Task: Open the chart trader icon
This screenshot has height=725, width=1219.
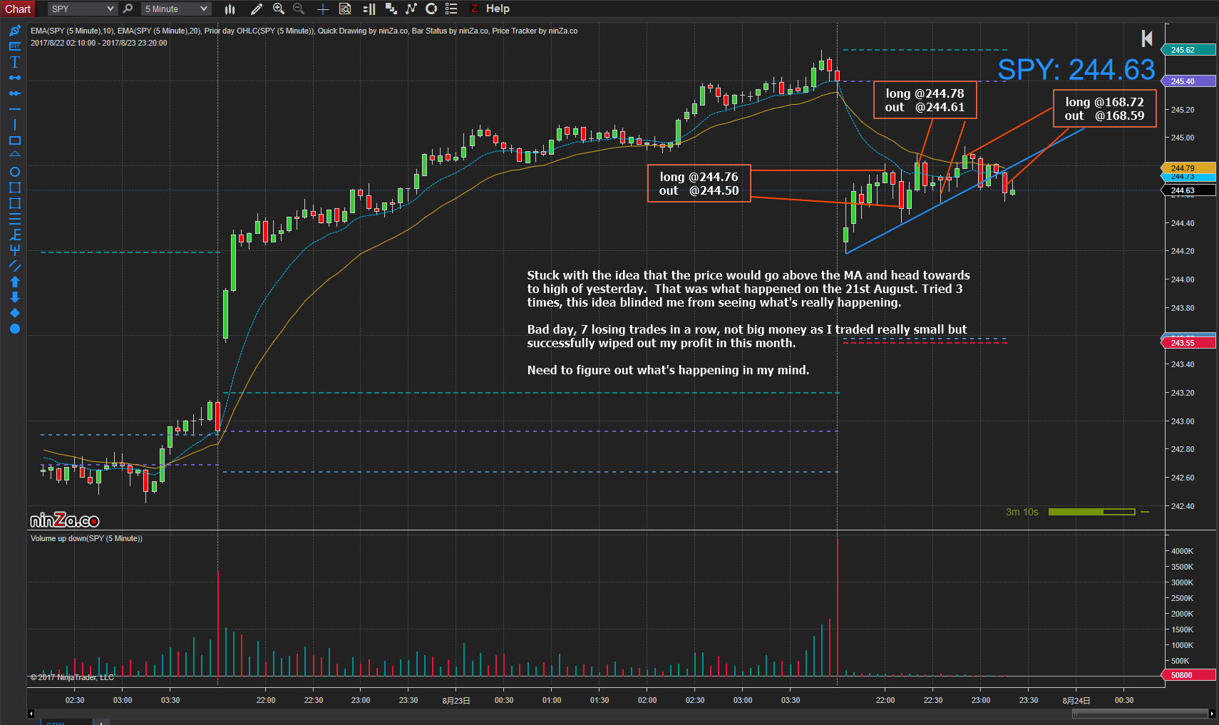Action: pos(369,9)
